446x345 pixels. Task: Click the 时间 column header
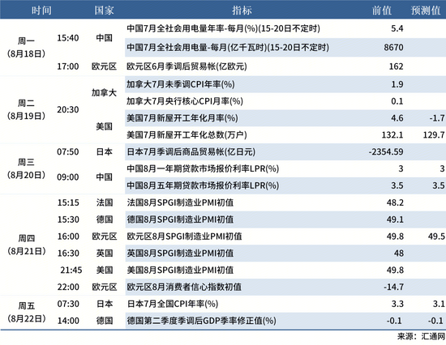41,11
